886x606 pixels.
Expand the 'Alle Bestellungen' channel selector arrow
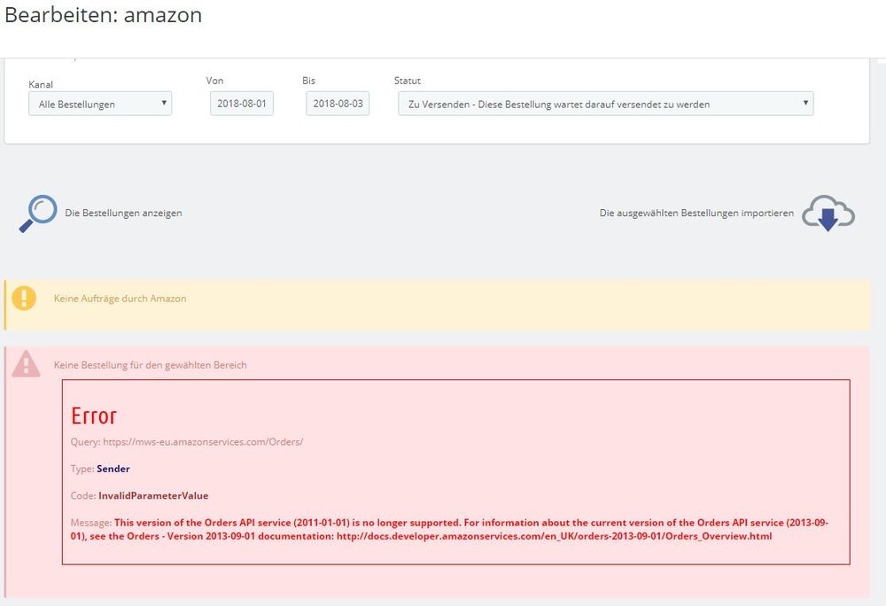tap(165, 103)
